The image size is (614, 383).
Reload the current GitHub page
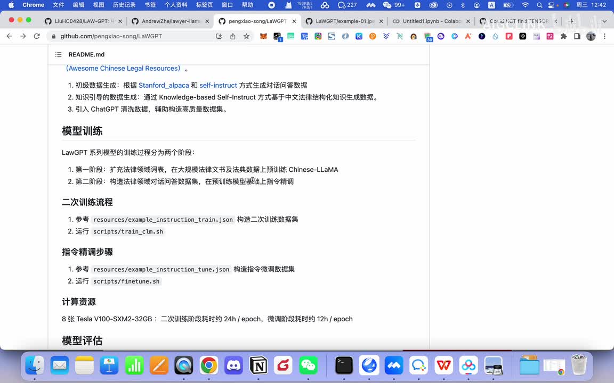coord(37,36)
